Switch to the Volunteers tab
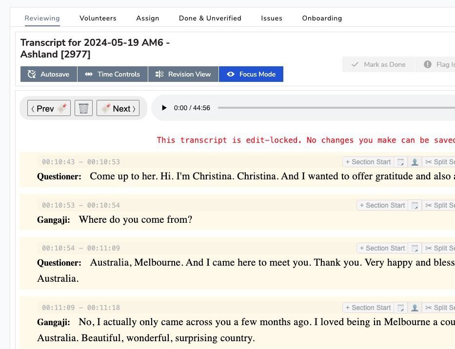The width and height of the screenshot is (455, 349). (98, 18)
